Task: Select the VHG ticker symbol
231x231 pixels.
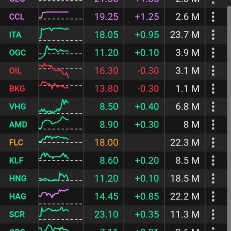Action: pos(18,107)
